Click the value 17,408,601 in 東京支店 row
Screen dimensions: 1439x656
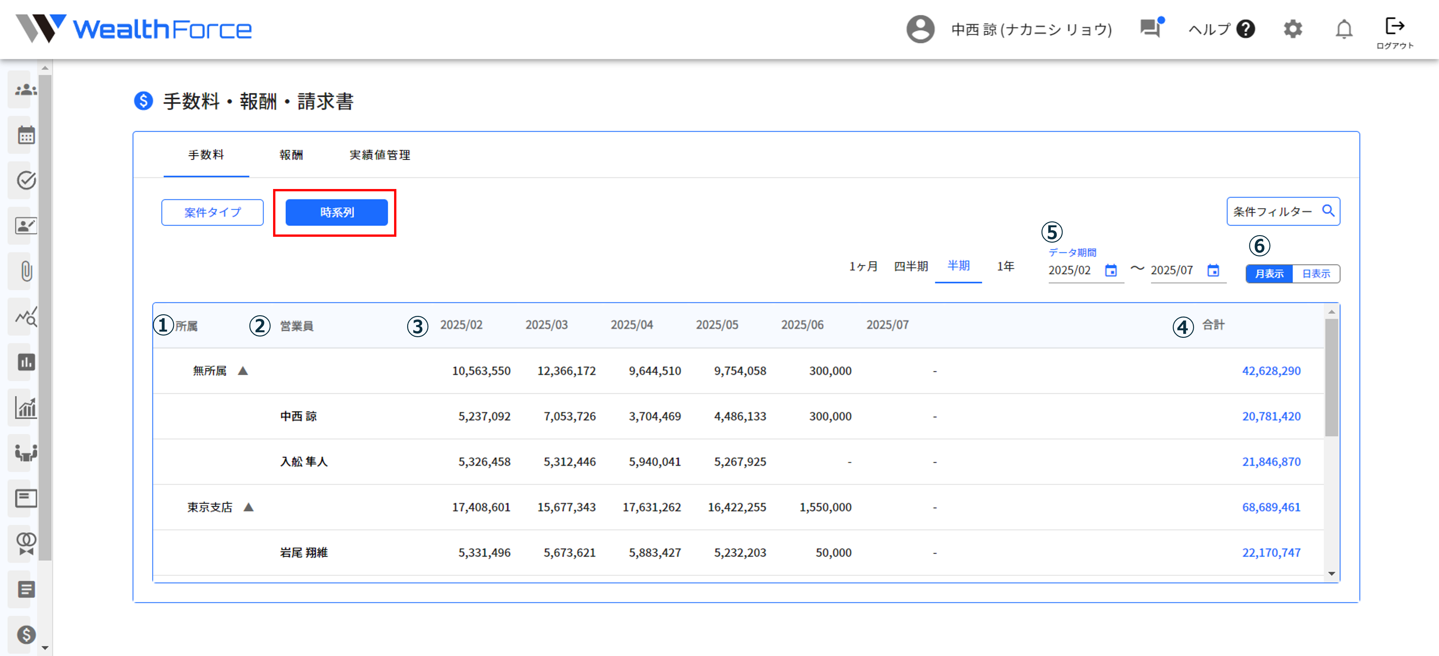click(481, 507)
